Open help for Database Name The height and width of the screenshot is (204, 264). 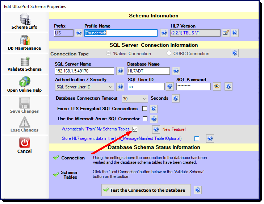point(176,71)
